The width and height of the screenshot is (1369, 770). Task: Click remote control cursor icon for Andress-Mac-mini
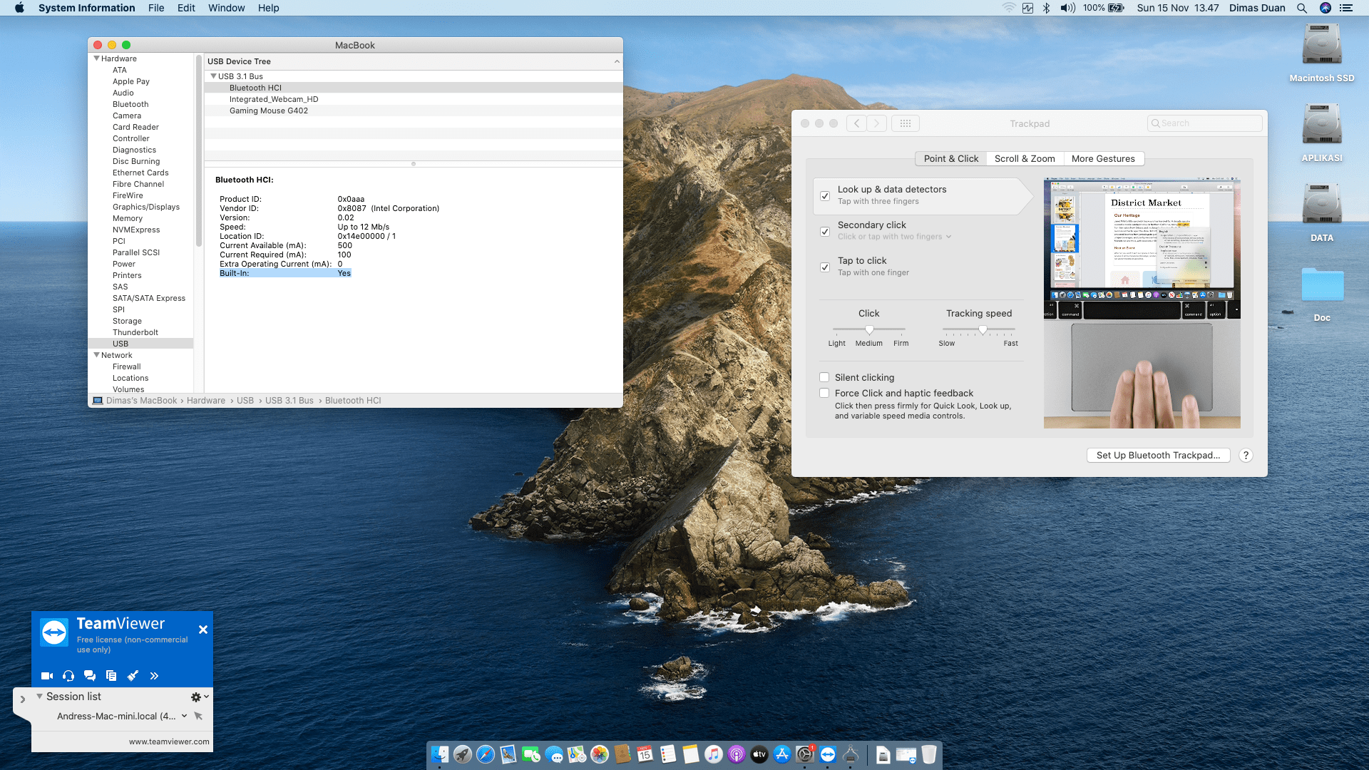pos(198,716)
